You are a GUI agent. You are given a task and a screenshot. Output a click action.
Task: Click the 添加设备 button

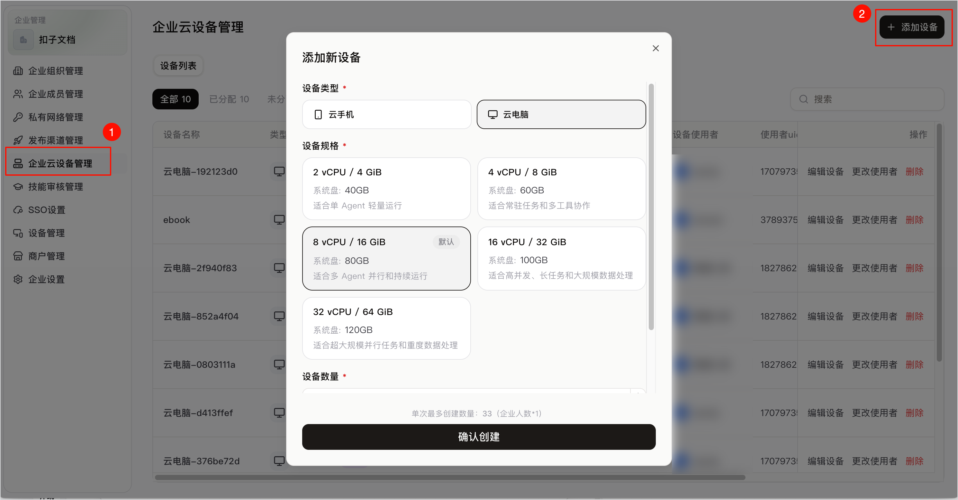click(x=912, y=27)
